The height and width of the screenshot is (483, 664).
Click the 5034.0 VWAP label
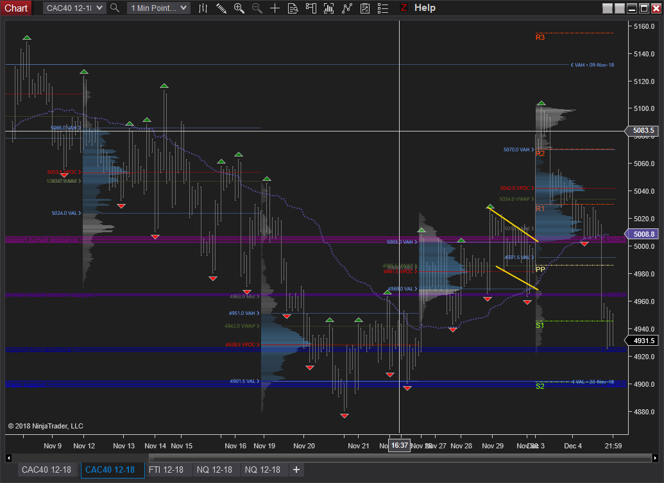pos(516,199)
